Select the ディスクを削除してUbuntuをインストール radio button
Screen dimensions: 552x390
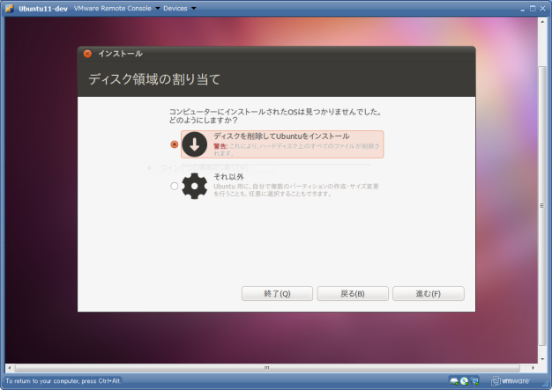[175, 144]
